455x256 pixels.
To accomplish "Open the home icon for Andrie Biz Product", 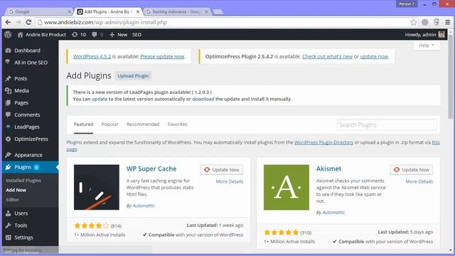I will coord(20,35).
